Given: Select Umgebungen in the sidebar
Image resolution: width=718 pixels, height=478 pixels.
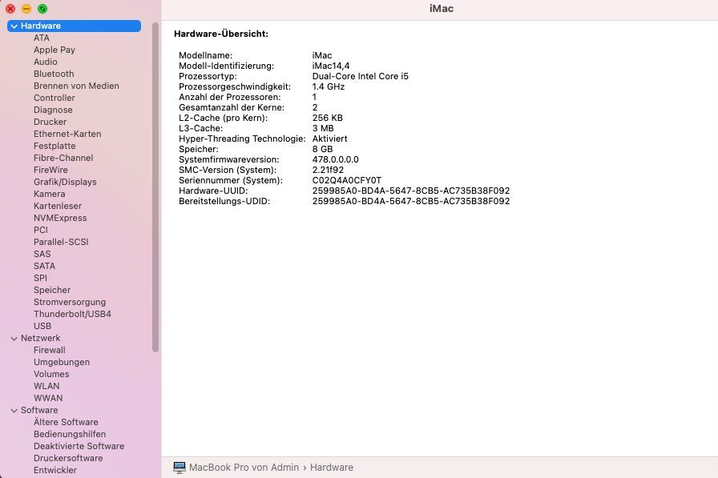Looking at the screenshot, I should point(62,362).
